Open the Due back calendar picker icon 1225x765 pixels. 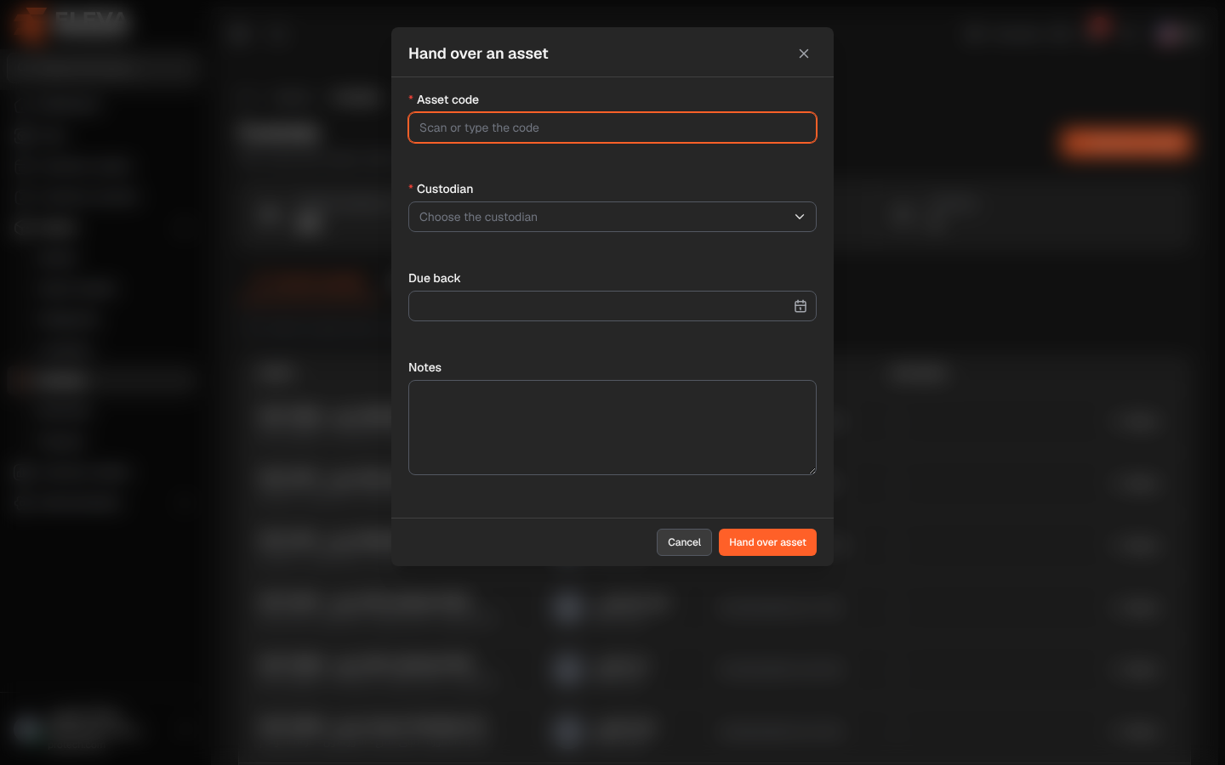[801, 306]
